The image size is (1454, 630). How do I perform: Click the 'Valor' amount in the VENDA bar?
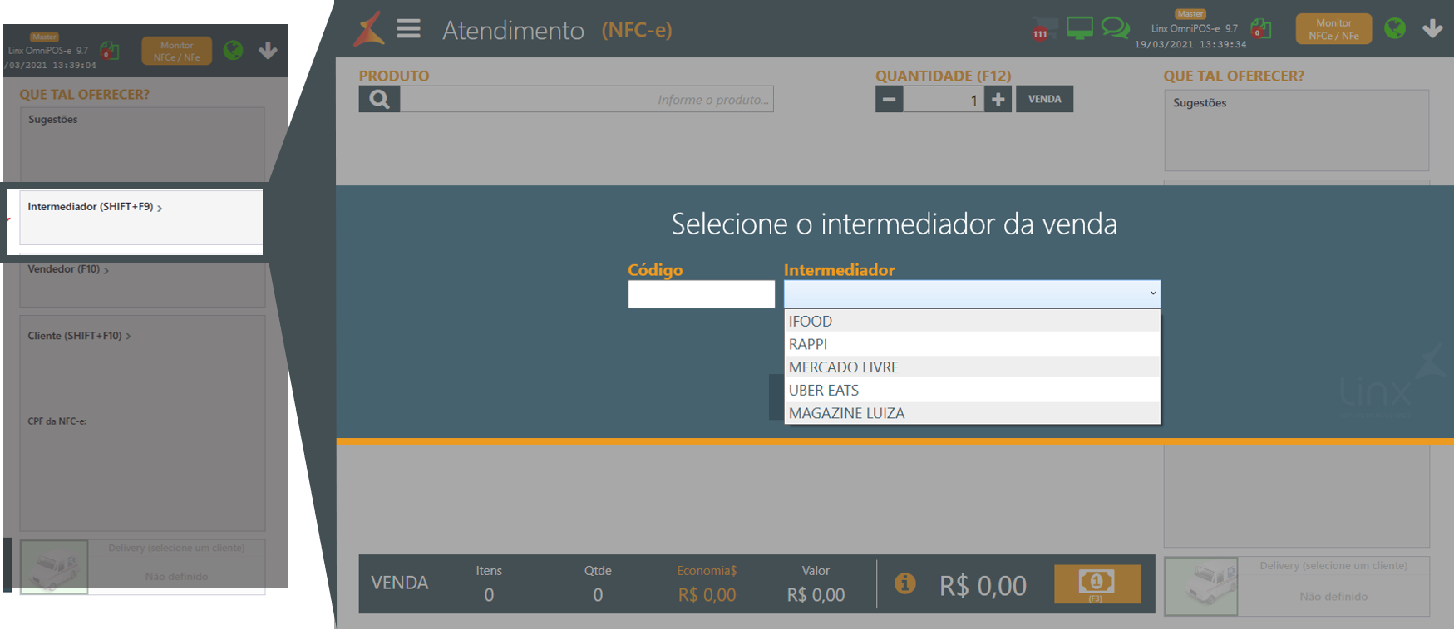point(816,595)
